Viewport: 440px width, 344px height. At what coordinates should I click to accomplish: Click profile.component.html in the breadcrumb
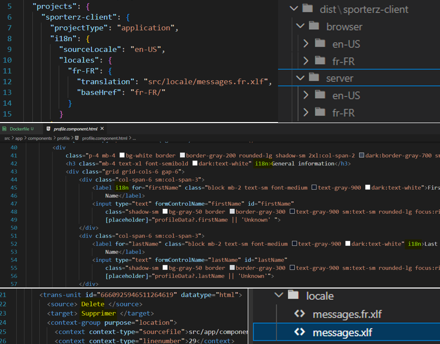[104, 138]
